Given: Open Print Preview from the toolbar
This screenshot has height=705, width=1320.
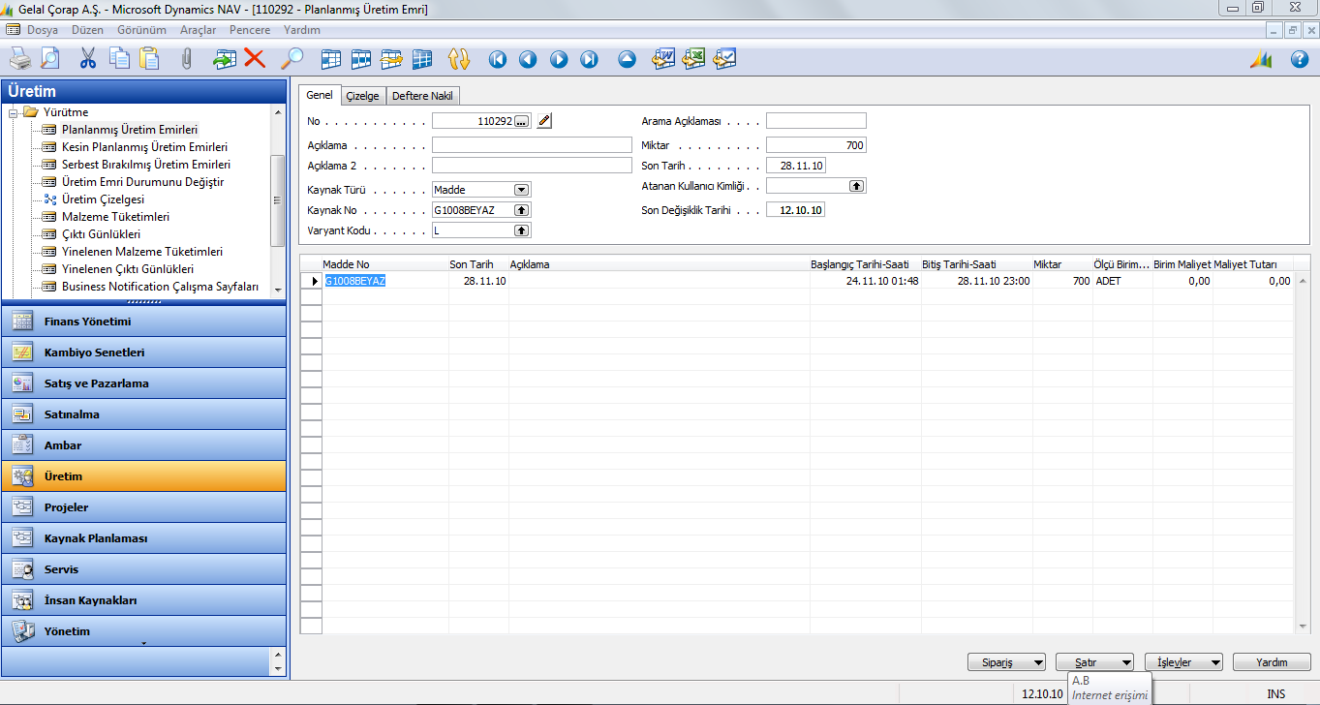Looking at the screenshot, I should click(48, 59).
